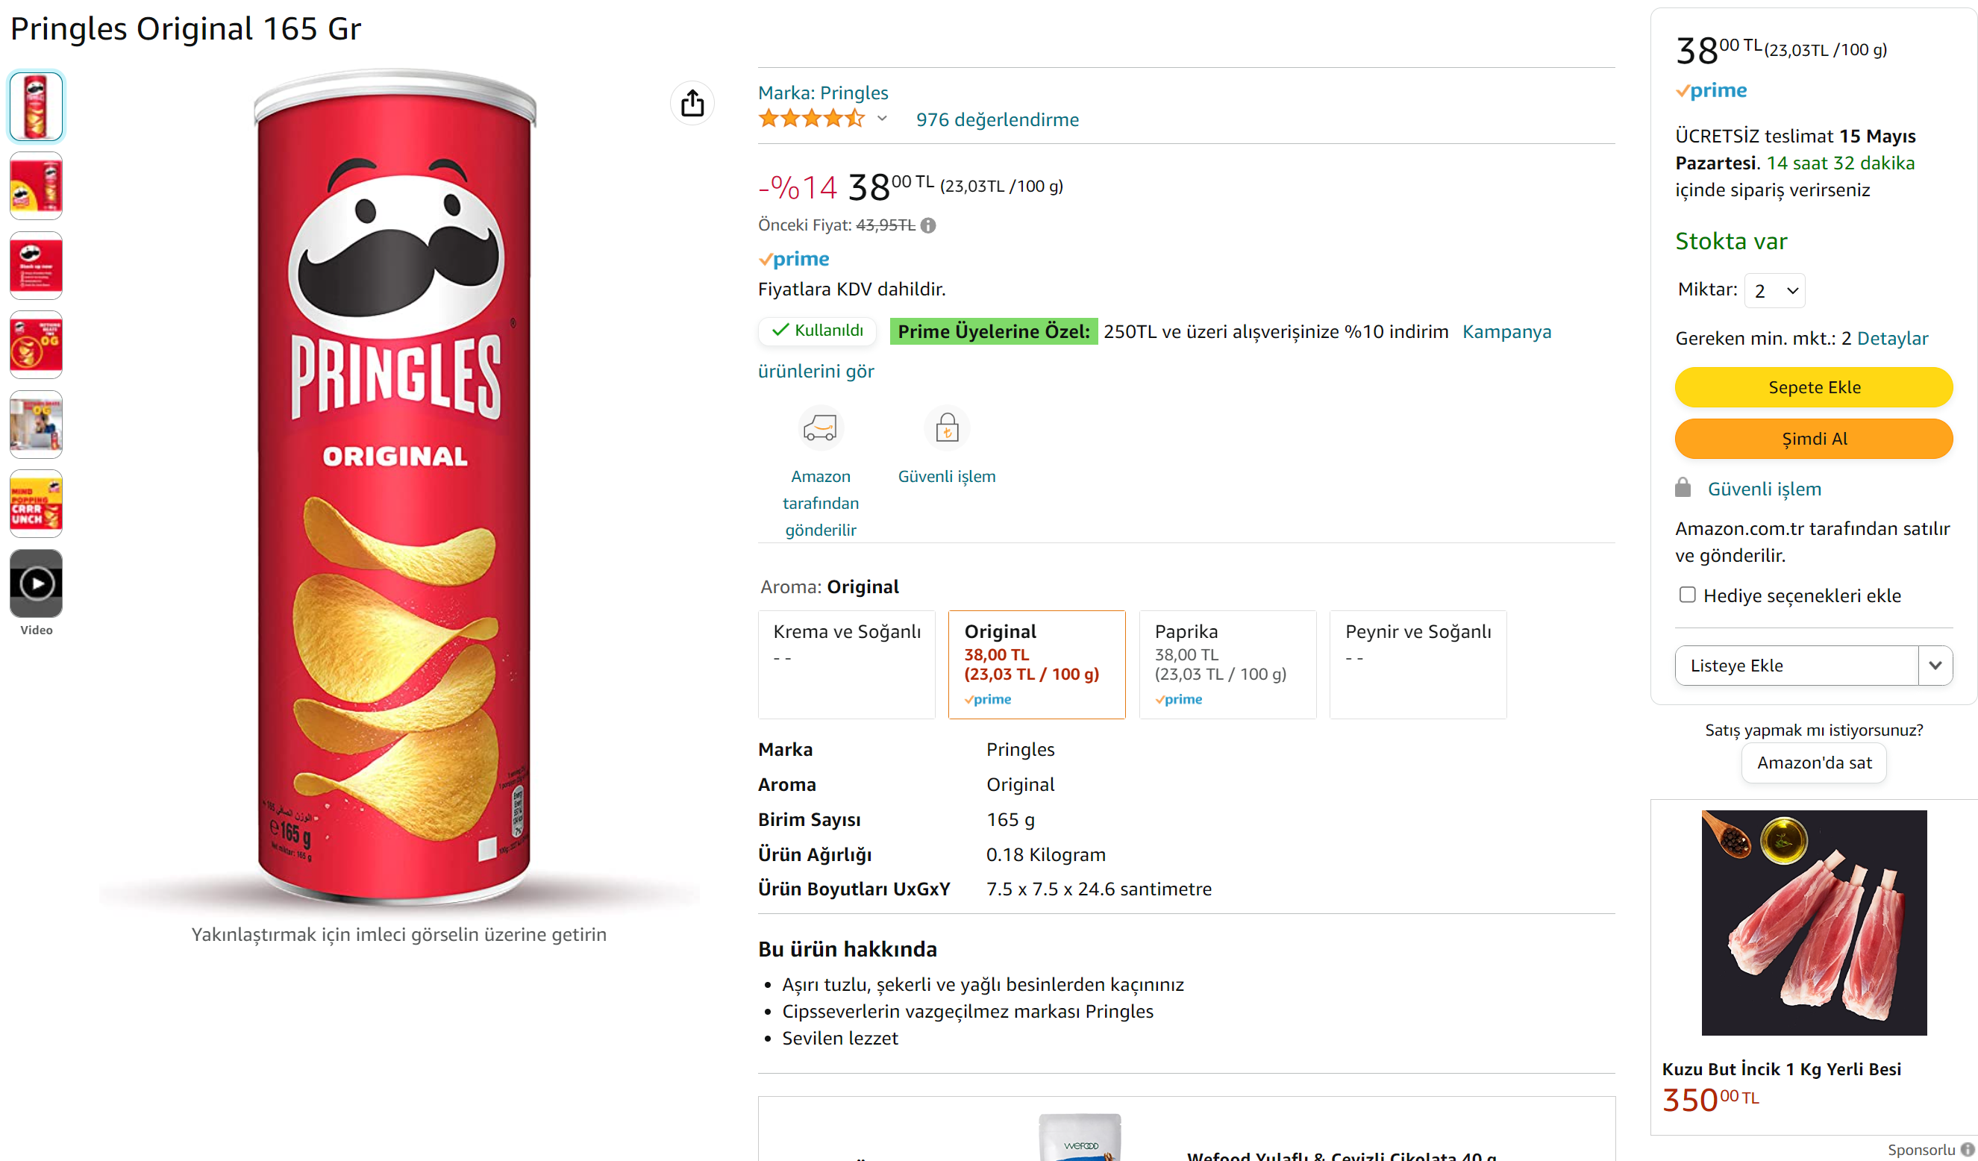This screenshot has height=1161, width=1978.
Task: Click the info icon beside Önceki Fiyat
Action: coord(927,225)
